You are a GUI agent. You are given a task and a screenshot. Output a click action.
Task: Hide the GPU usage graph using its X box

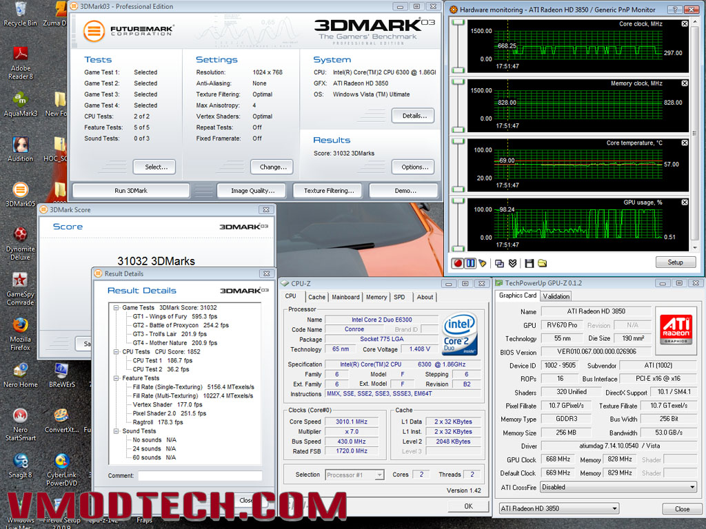click(x=685, y=203)
